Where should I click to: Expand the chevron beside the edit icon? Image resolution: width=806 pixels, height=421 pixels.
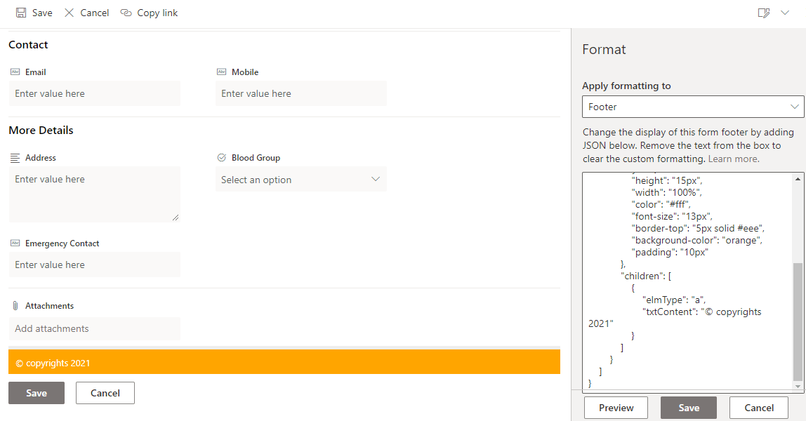click(785, 13)
